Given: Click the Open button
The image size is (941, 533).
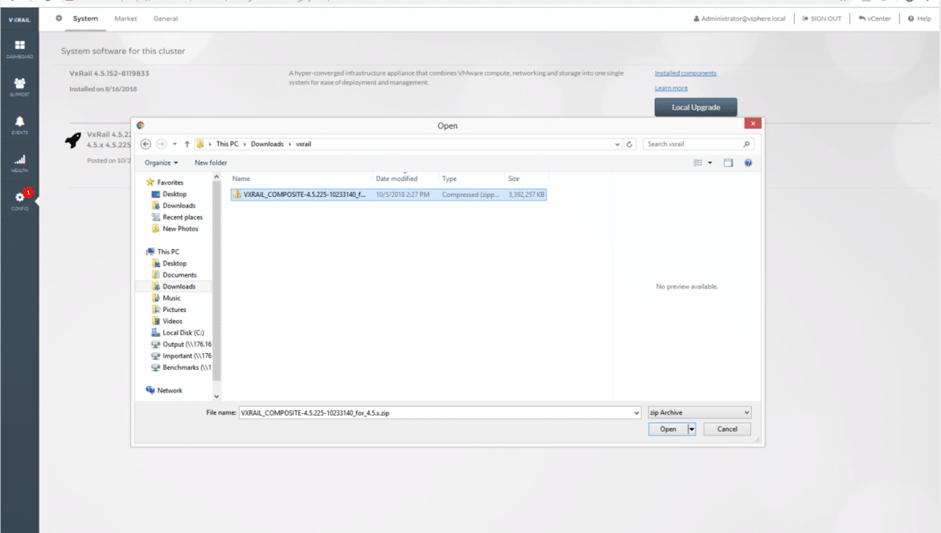Looking at the screenshot, I should pos(668,429).
